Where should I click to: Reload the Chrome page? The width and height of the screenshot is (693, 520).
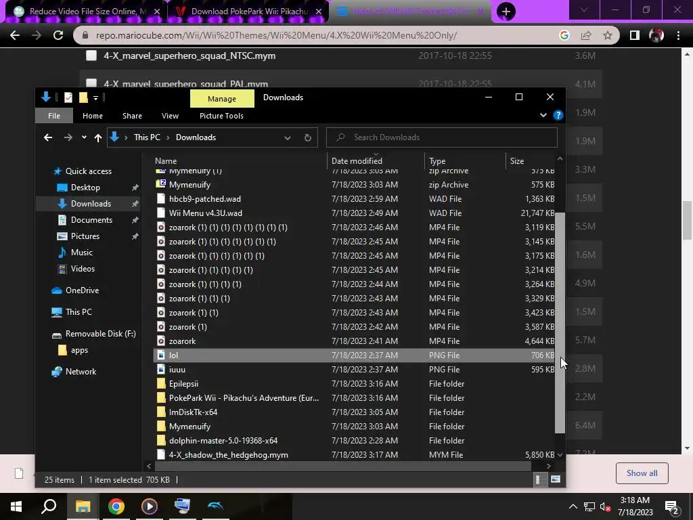[x=58, y=35]
